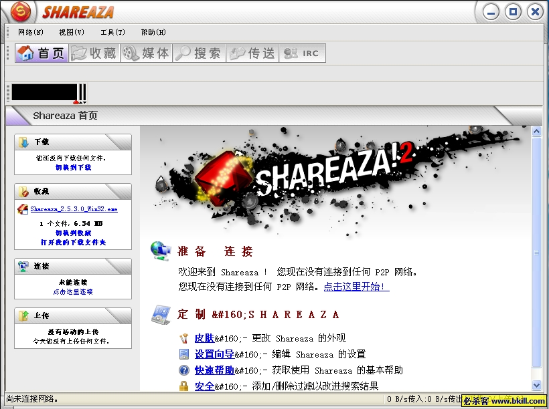This screenshot has height=409, width=549.
Task: Open the 网络 menu
Action: 31,32
